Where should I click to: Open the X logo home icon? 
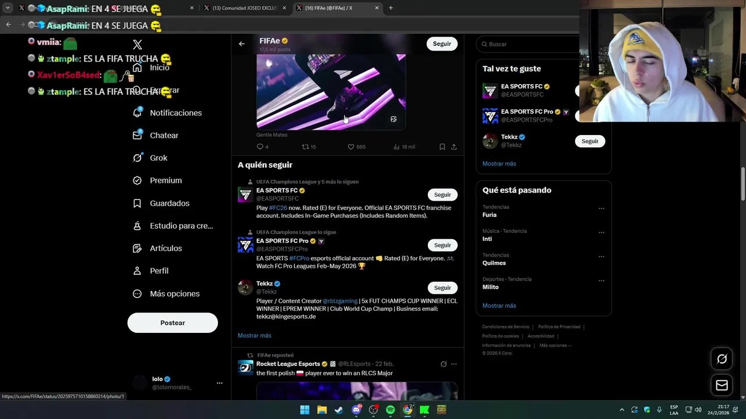[x=138, y=45]
